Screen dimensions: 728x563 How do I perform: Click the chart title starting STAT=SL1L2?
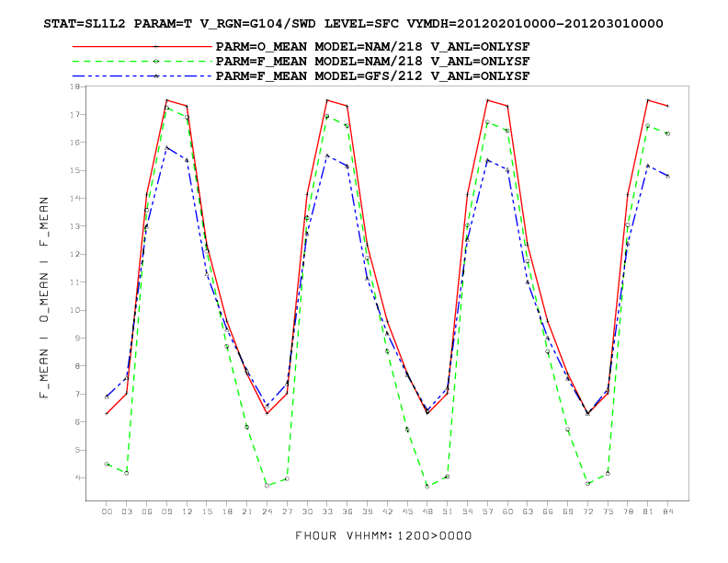point(353,24)
